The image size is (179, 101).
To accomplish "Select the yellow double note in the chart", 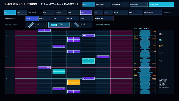I will [74, 82].
